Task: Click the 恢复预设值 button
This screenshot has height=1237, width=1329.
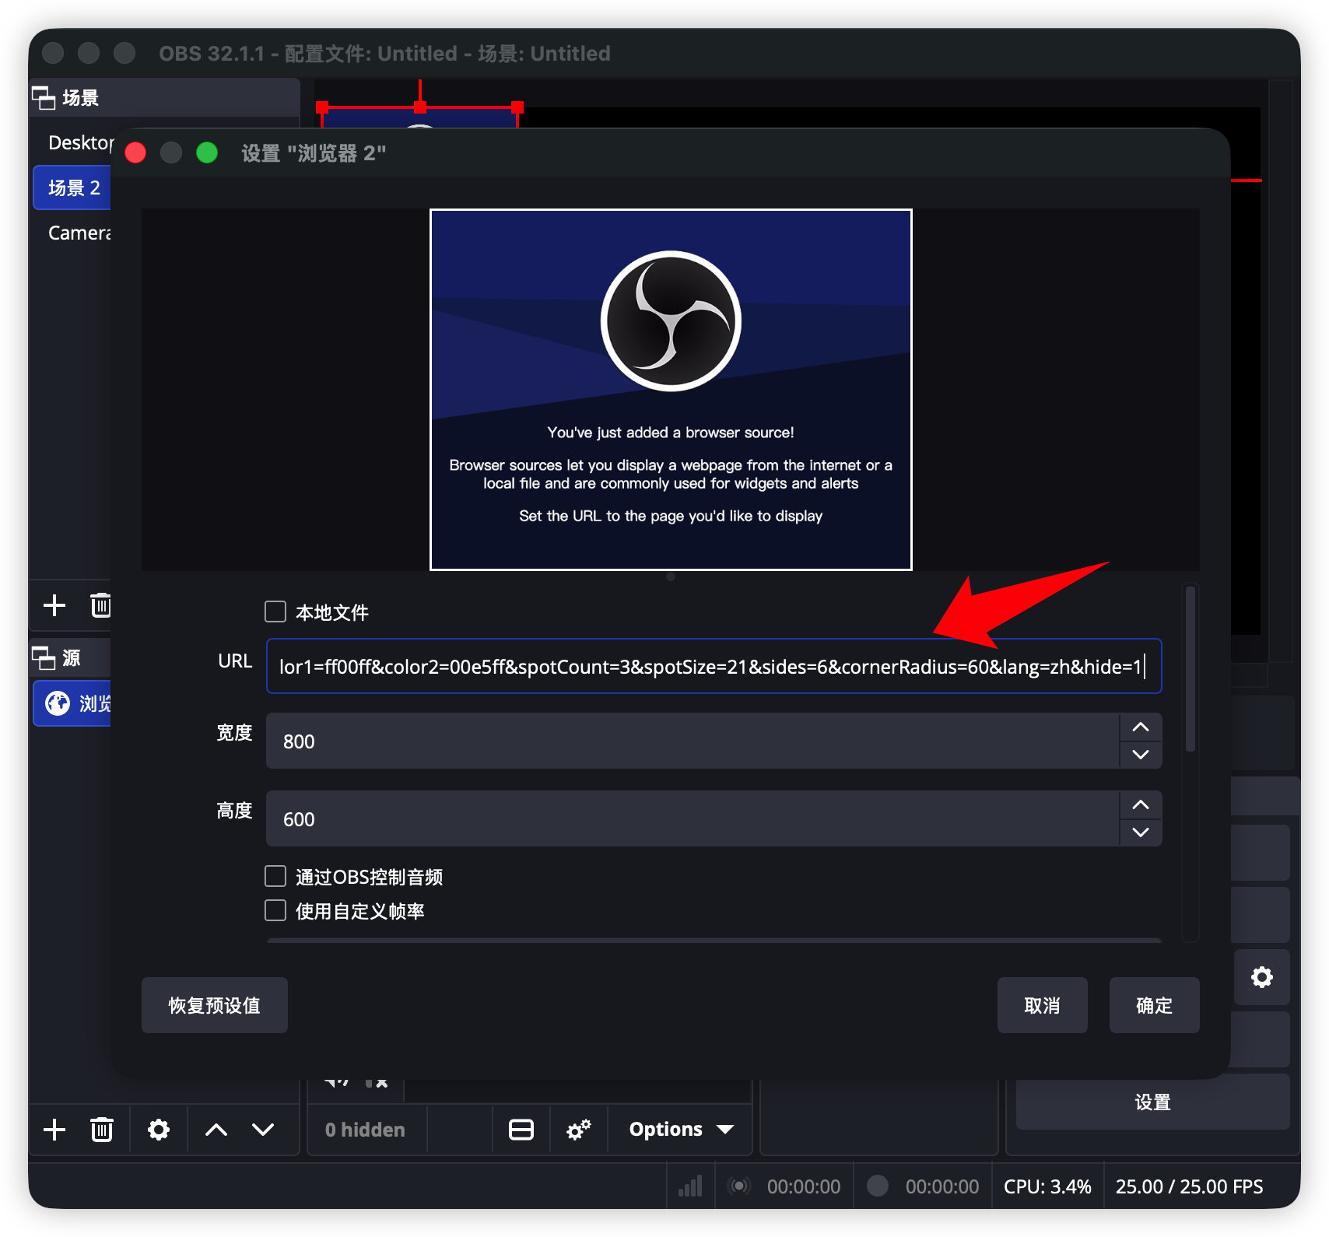Action: [214, 1005]
